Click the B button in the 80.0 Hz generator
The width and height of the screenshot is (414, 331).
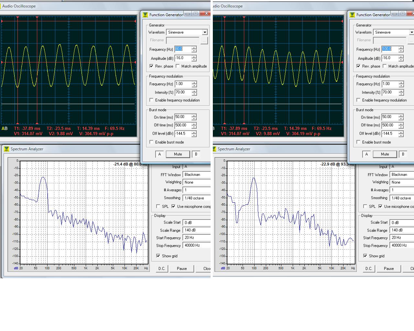click(196, 154)
